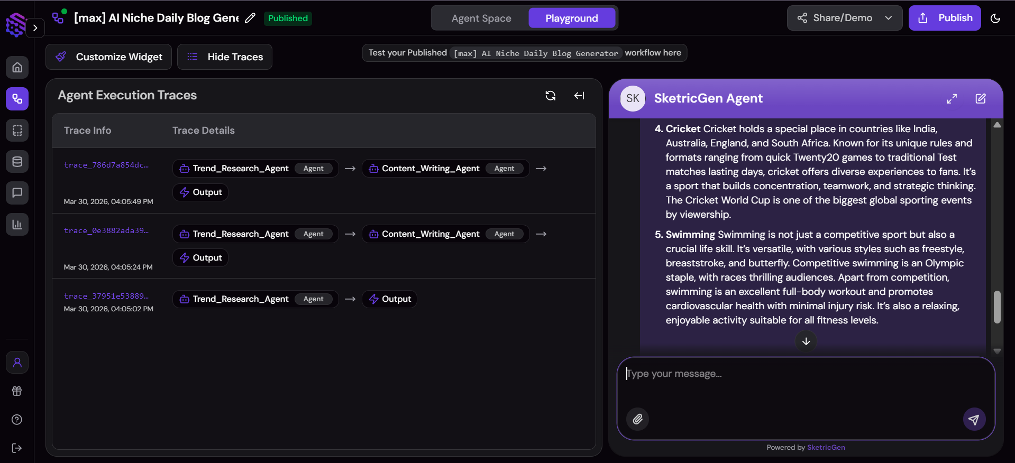The width and height of the screenshot is (1015, 463).
Task: Click the Home icon in sidebar
Action: pos(17,68)
